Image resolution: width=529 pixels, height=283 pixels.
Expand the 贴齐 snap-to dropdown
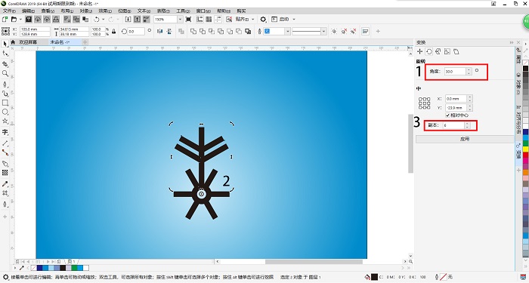coord(252,20)
